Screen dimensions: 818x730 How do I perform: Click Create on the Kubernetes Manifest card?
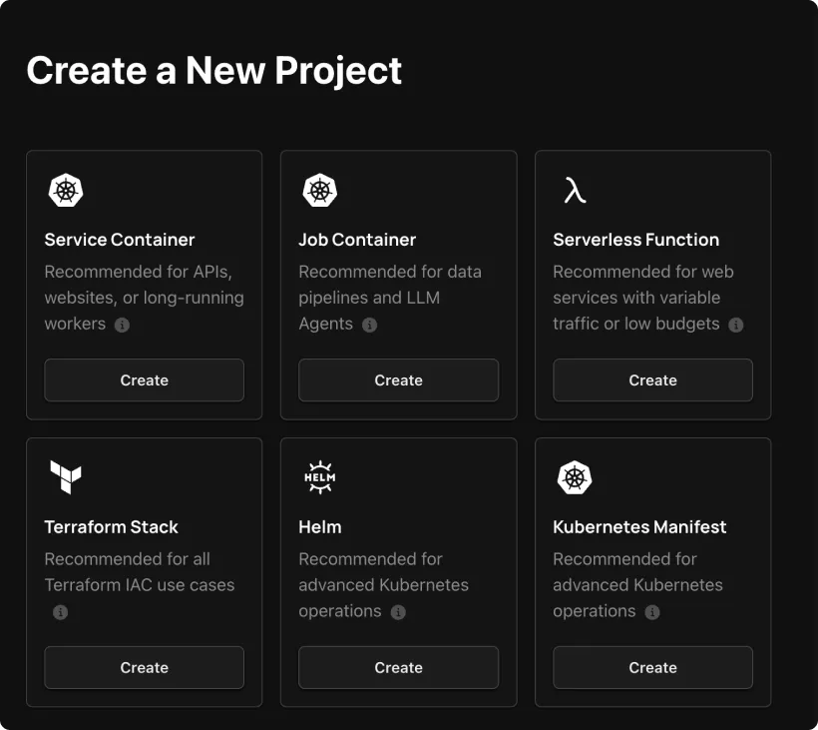click(x=652, y=667)
